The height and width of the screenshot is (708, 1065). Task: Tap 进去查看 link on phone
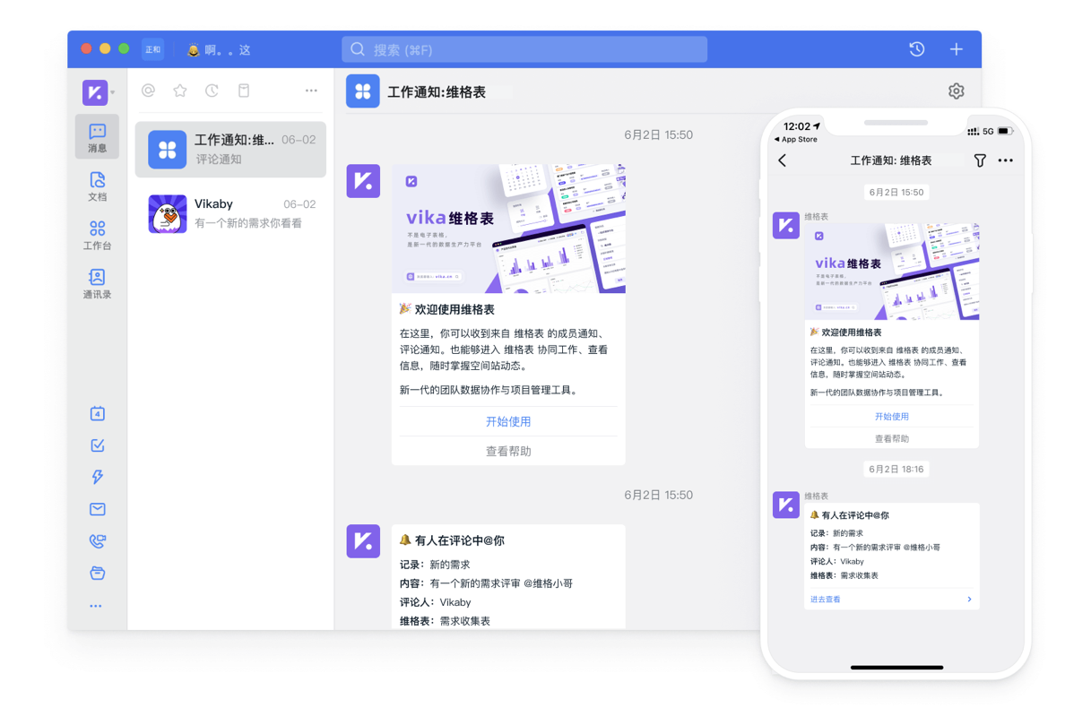(826, 600)
